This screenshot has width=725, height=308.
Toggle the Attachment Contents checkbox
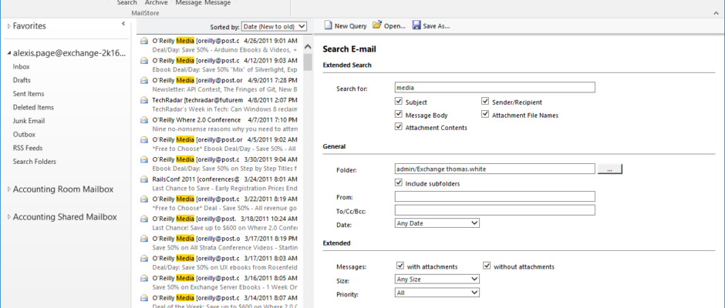(399, 127)
